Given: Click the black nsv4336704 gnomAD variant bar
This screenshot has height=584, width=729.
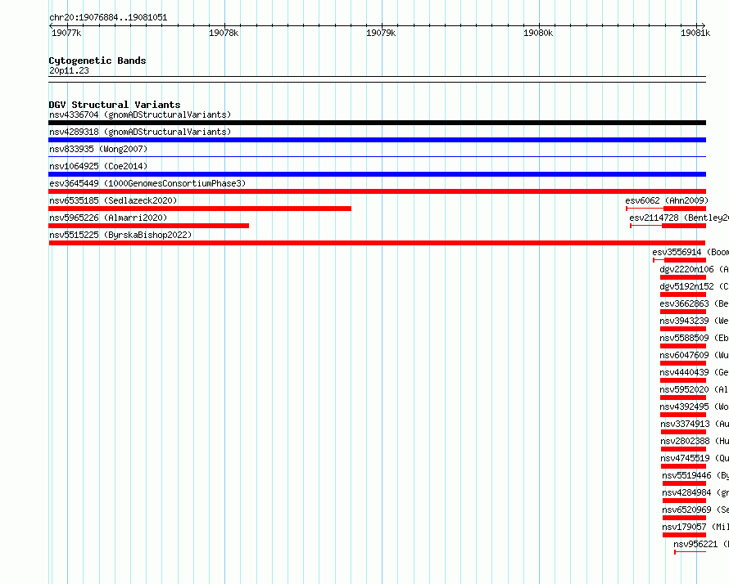Looking at the screenshot, I should coord(377,123).
